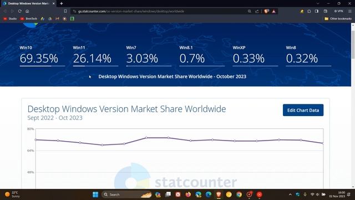Open Microsoft Edge from the taskbar
The height and width of the screenshot is (200, 355).
[x=209, y=194]
